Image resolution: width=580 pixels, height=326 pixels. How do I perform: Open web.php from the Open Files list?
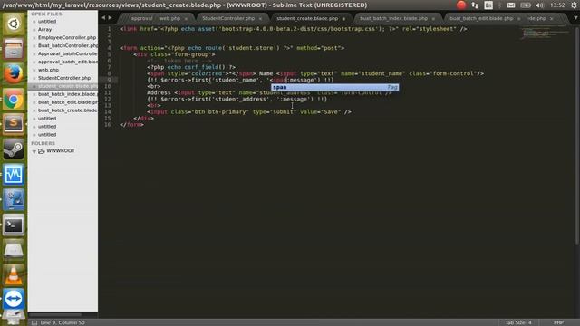click(x=48, y=70)
